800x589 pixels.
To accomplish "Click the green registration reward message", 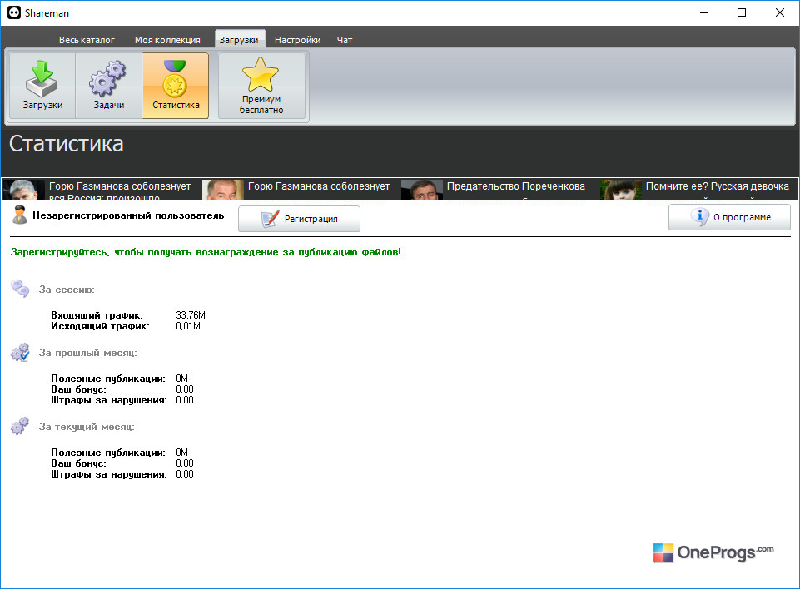I will click(206, 252).
